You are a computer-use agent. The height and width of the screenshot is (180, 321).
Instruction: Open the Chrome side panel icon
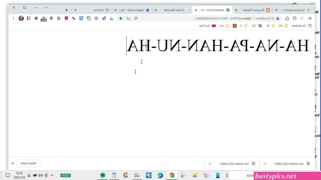29,18
